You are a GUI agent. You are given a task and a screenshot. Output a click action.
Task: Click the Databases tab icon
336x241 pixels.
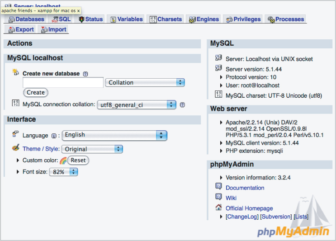click(12, 20)
